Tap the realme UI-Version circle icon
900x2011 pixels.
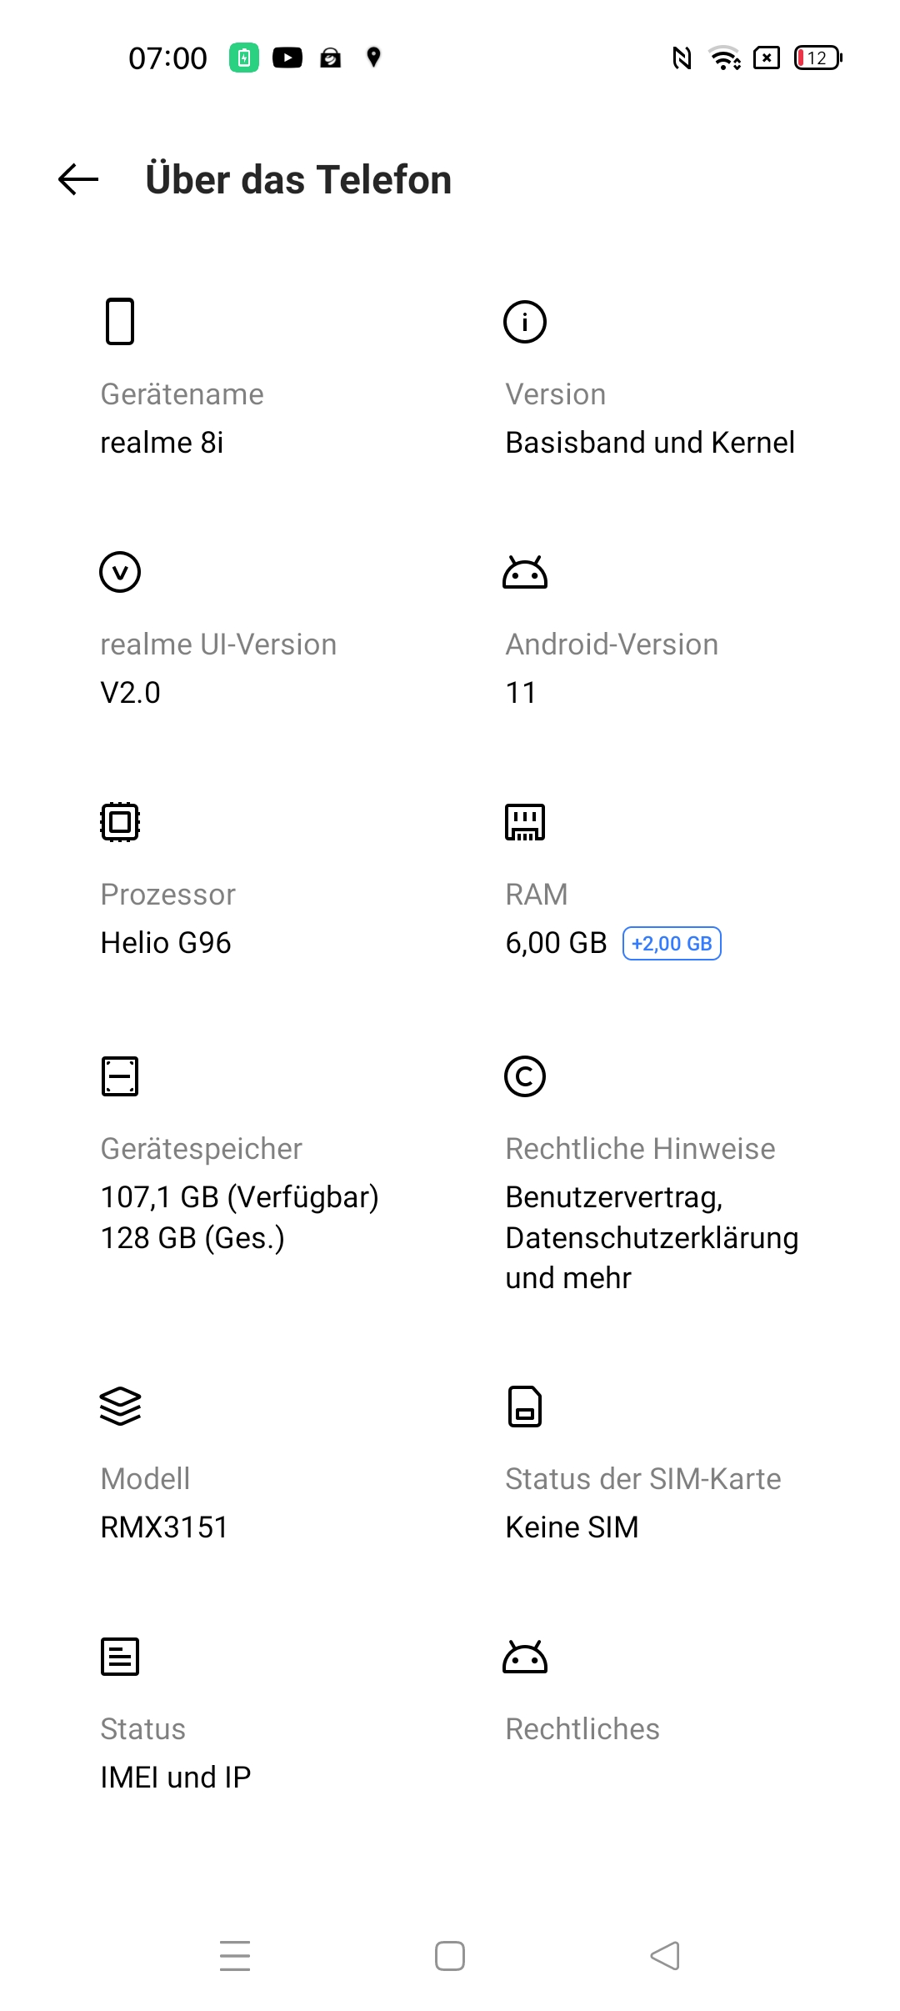(x=120, y=572)
